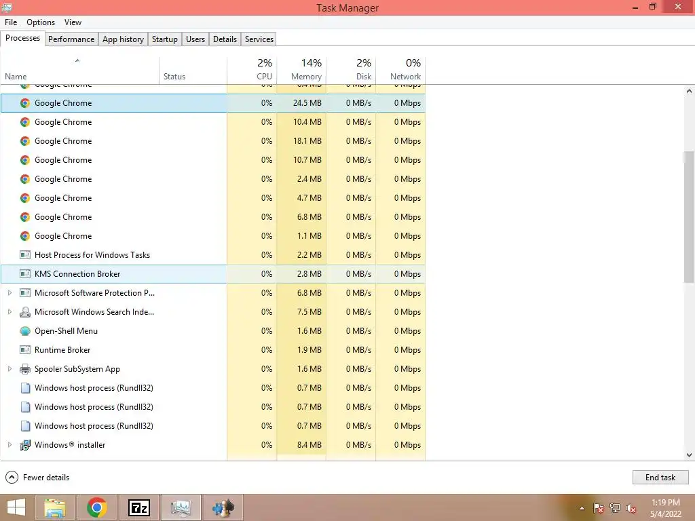Switch to the Performance tab
This screenshot has height=521, width=695.
tap(71, 39)
